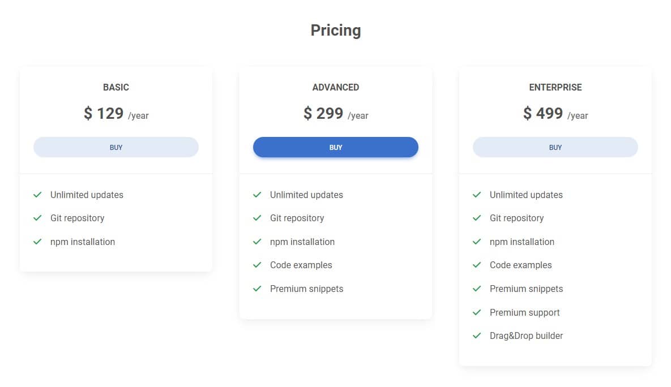Click the $129 per year price
Image resolution: width=671 pixels, height=387 pixels.
click(116, 113)
